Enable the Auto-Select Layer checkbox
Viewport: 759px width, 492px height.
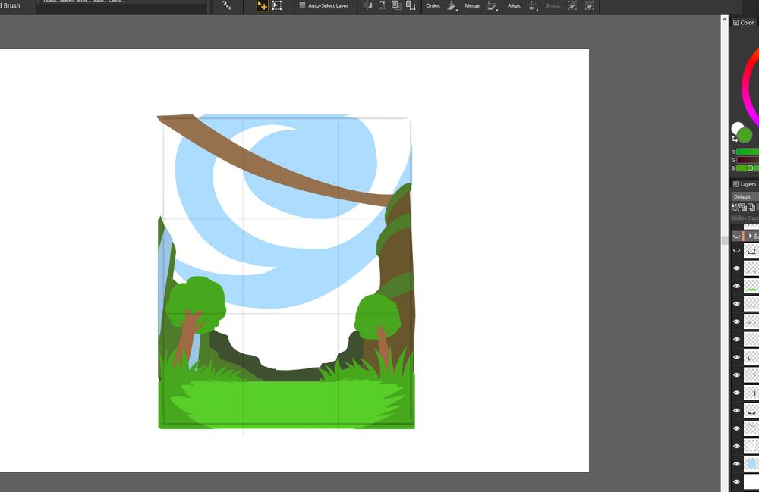click(302, 5)
